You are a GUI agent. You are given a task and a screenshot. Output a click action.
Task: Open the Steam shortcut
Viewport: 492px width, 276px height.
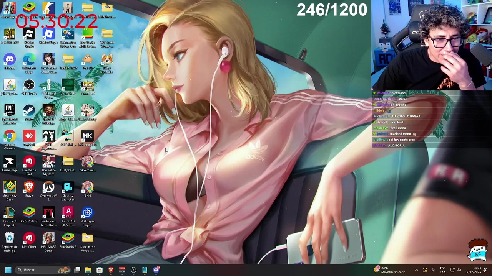(x=29, y=113)
